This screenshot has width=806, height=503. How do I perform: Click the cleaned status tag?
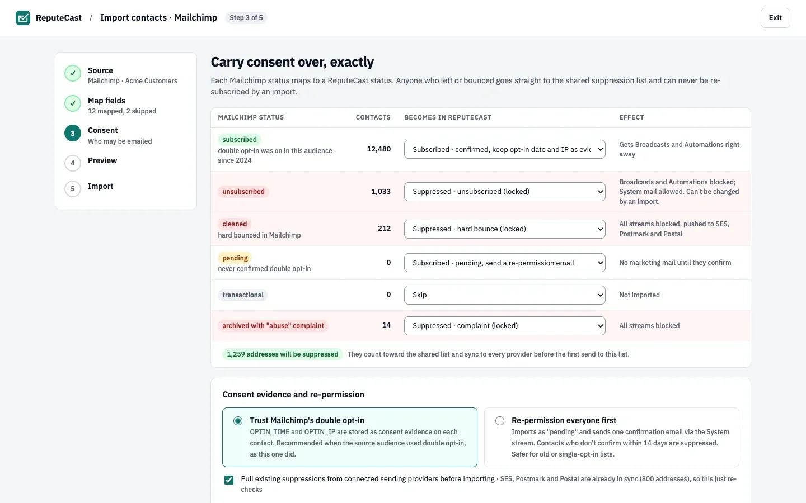(235, 224)
